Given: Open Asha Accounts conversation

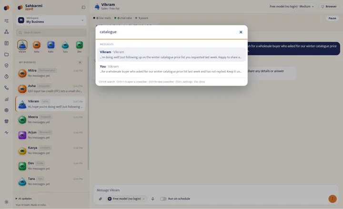Looking at the screenshot, I should point(51,88).
